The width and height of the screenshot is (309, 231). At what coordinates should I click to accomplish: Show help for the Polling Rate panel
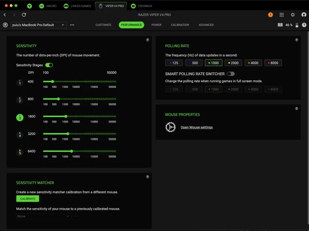297,40
